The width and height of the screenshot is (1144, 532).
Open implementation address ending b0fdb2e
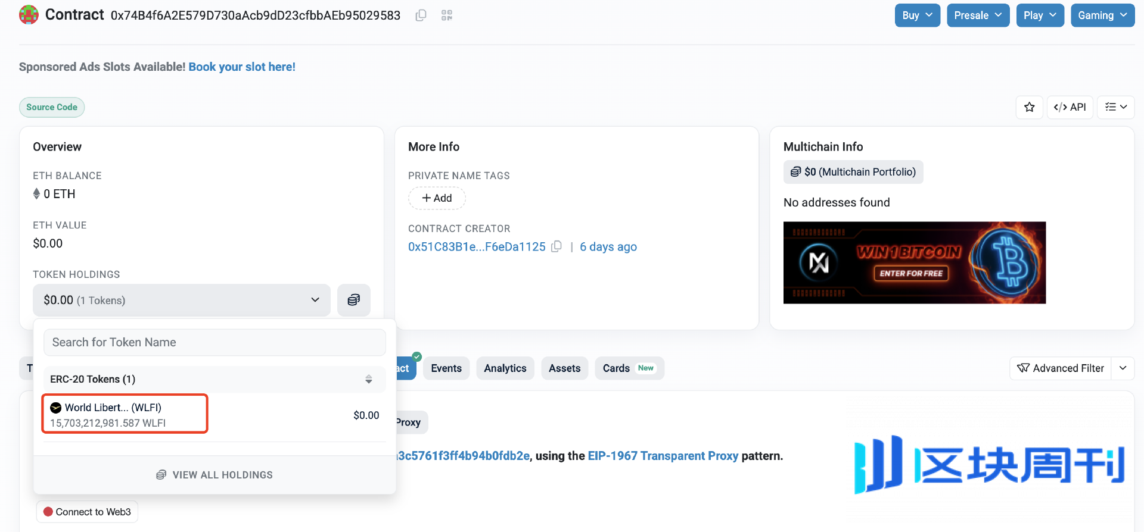pos(463,456)
